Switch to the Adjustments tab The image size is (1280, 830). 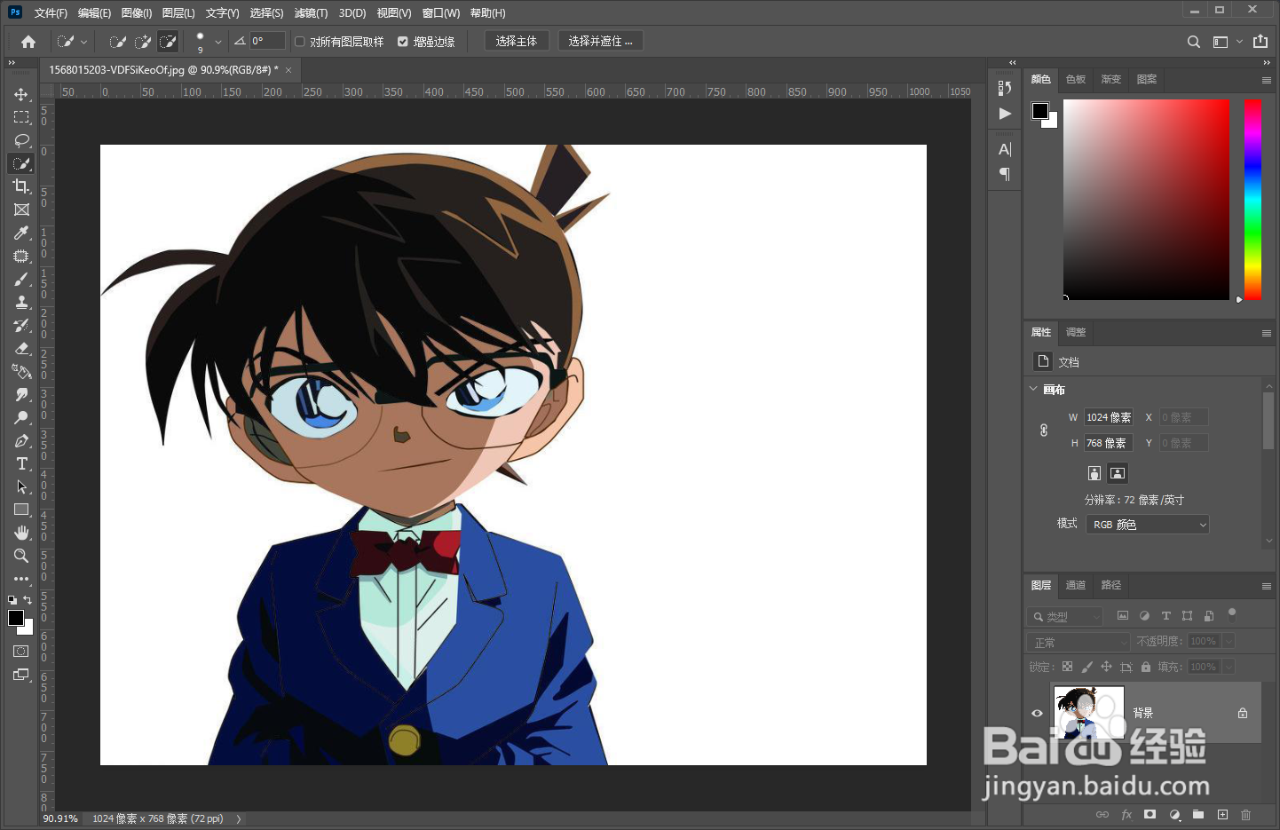coord(1076,332)
